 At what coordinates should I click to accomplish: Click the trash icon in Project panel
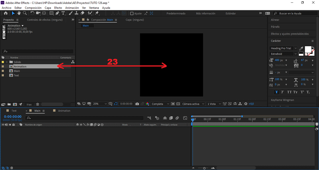tap(37, 105)
